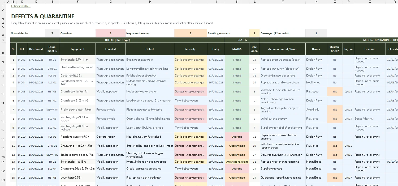Select Pawl spring weak – load slips
The height and width of the screenshot is (186, 398).
pos(150,178)
